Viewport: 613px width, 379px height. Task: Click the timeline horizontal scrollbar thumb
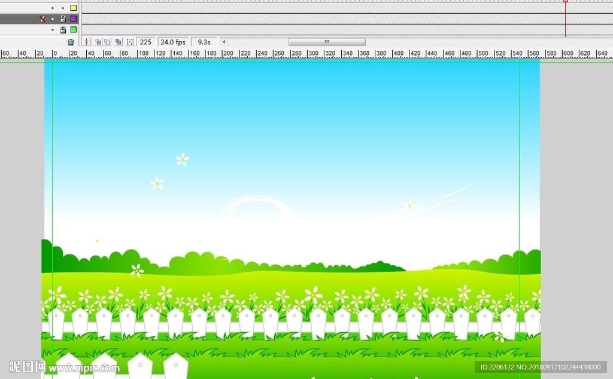[x=327, y=42]
